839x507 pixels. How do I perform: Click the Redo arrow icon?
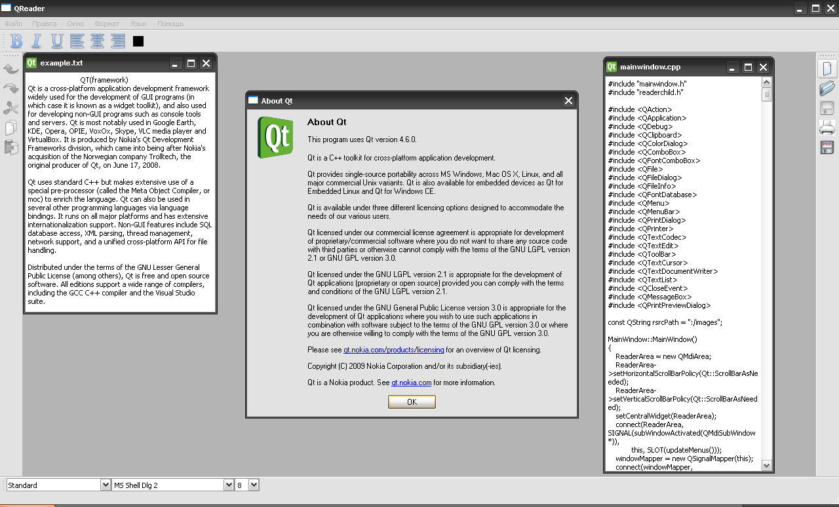click(11, 88)
